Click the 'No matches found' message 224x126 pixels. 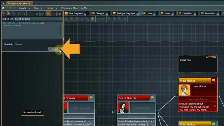click(x=32, y=112)
